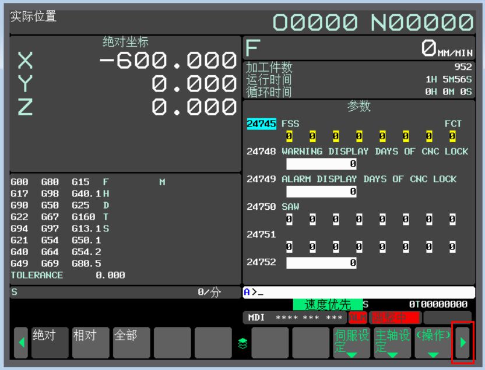Click the green stacked-layers icon between softkeys
This screenshot has width=485, height=370.
pyautogui.click(x=243, y=343)
